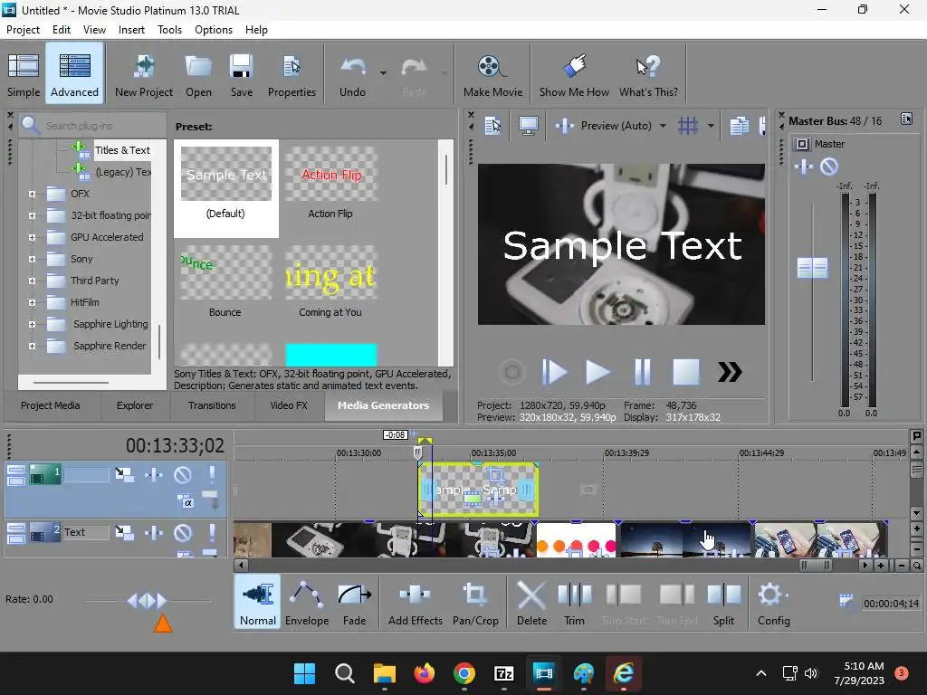Expand the HitFilm folder
Viewport: 927px width, 695px height.
click(x=32, y=302)
